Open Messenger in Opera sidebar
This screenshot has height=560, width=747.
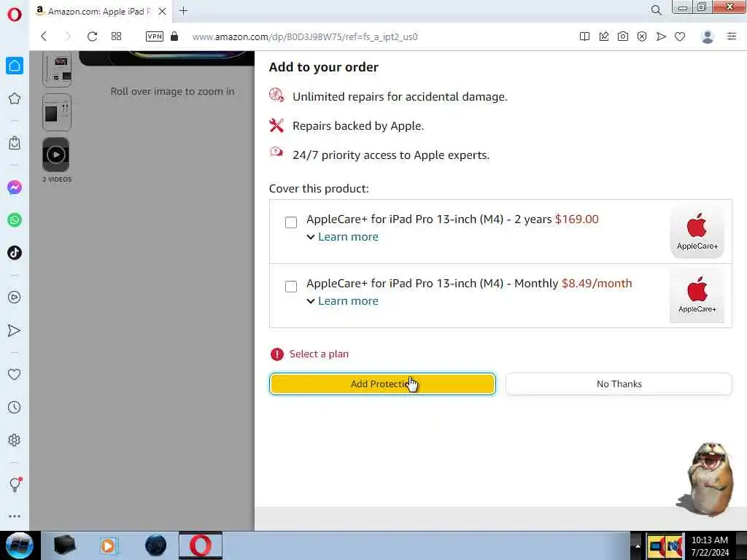point(15,187)
